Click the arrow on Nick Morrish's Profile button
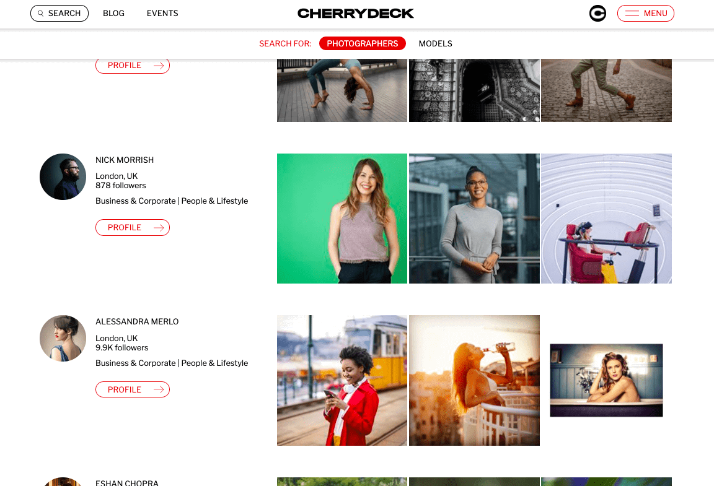The height and width of the screenshot is (486, 714). 159,228
